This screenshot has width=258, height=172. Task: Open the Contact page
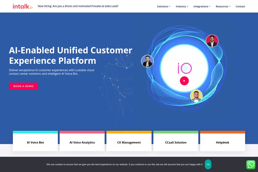point(240,6)
